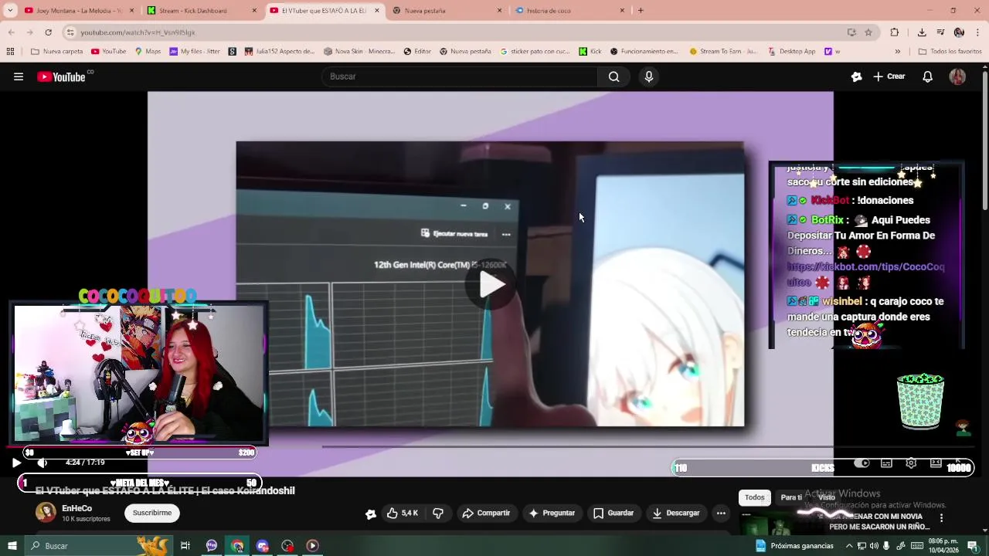Mute the video using the volume icon
The image size is (989, 556).
pyautogui.click(x=42, y=463)
